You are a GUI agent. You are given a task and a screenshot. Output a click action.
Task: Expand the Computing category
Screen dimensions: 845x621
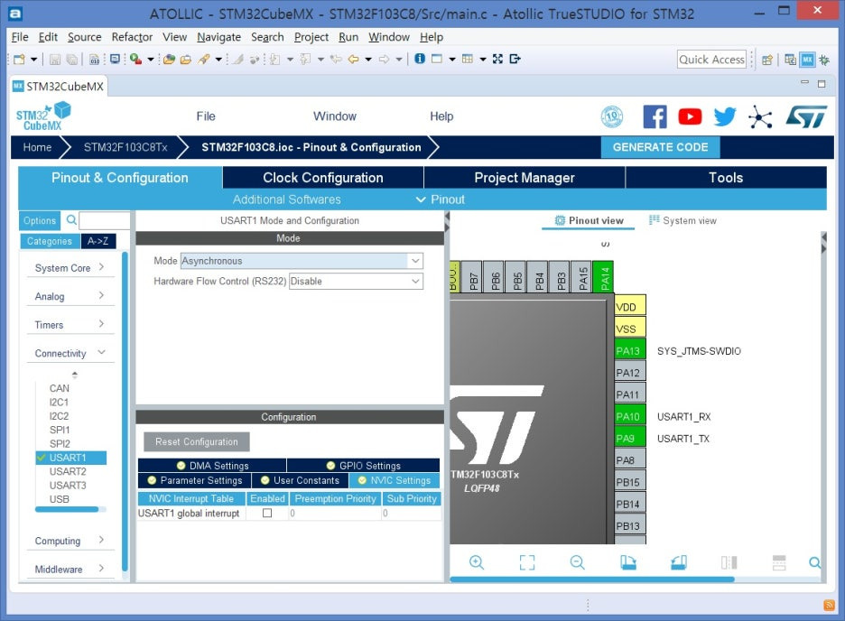click(70, 541)
